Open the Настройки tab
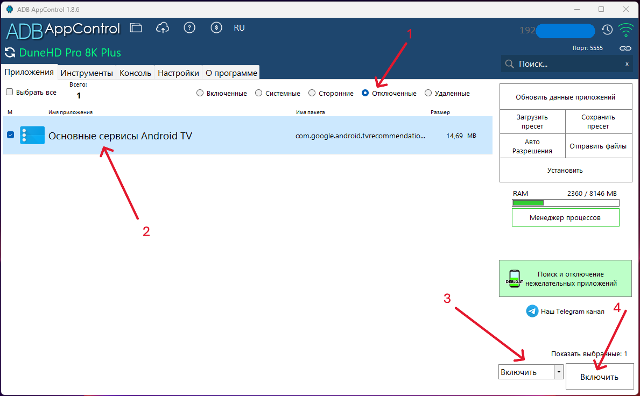Screen dimensions: 640x396 point(178,73)
